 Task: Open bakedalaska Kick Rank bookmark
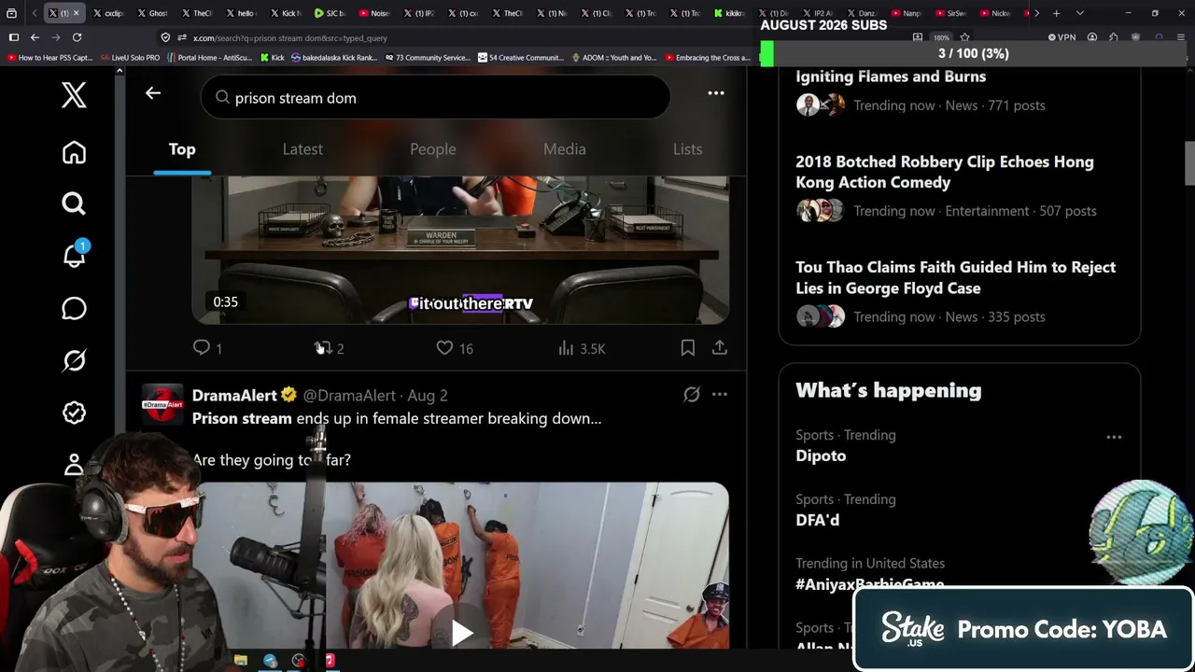coord(333,57)
